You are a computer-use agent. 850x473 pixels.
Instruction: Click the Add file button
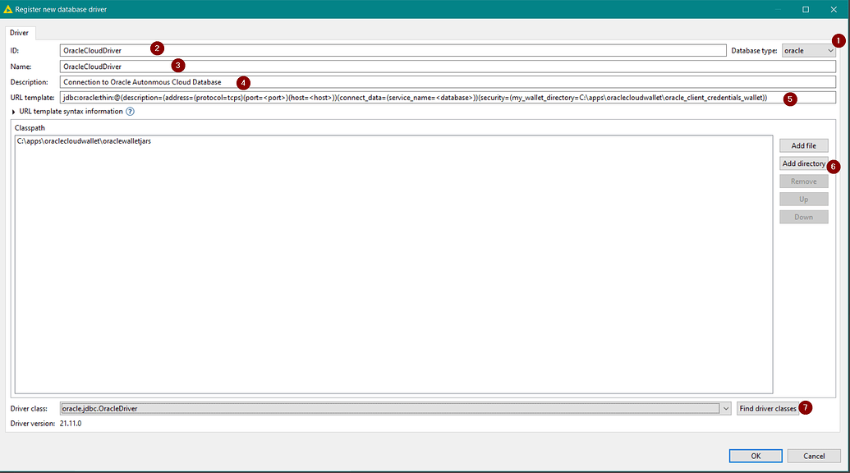click(803, 145)
